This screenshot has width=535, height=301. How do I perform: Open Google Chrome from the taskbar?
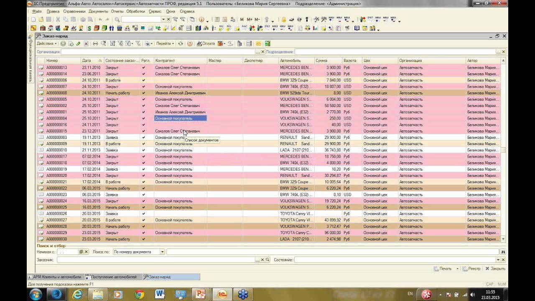pos(139,294)
